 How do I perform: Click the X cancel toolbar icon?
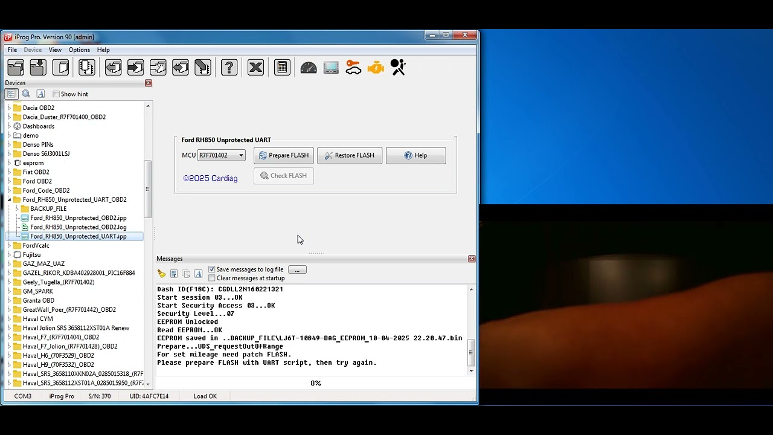click(x=255, y=67)
